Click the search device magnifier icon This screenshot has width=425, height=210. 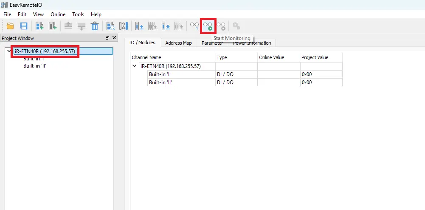coord(110,26)
